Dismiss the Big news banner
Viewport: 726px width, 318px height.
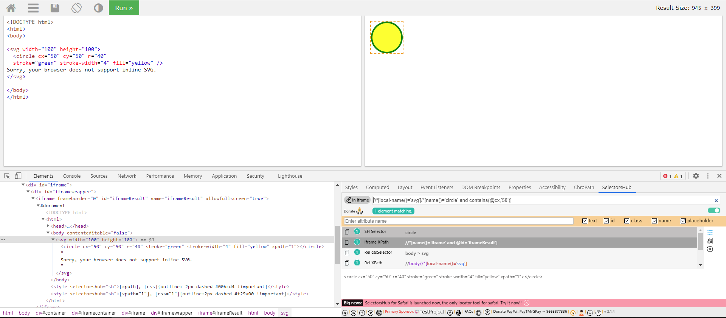click(527, 303)
